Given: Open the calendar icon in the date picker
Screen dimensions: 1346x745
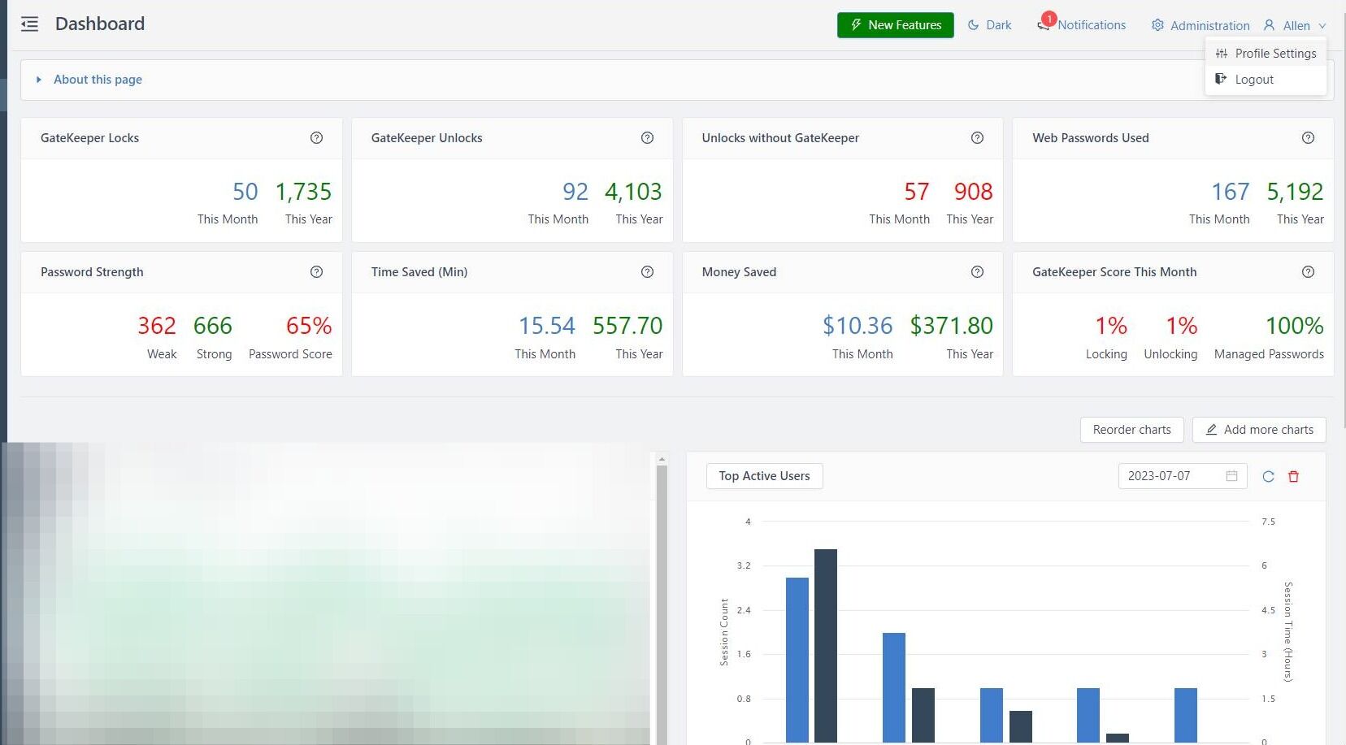Looking at the screenshot, I should tap(1231, 476).
